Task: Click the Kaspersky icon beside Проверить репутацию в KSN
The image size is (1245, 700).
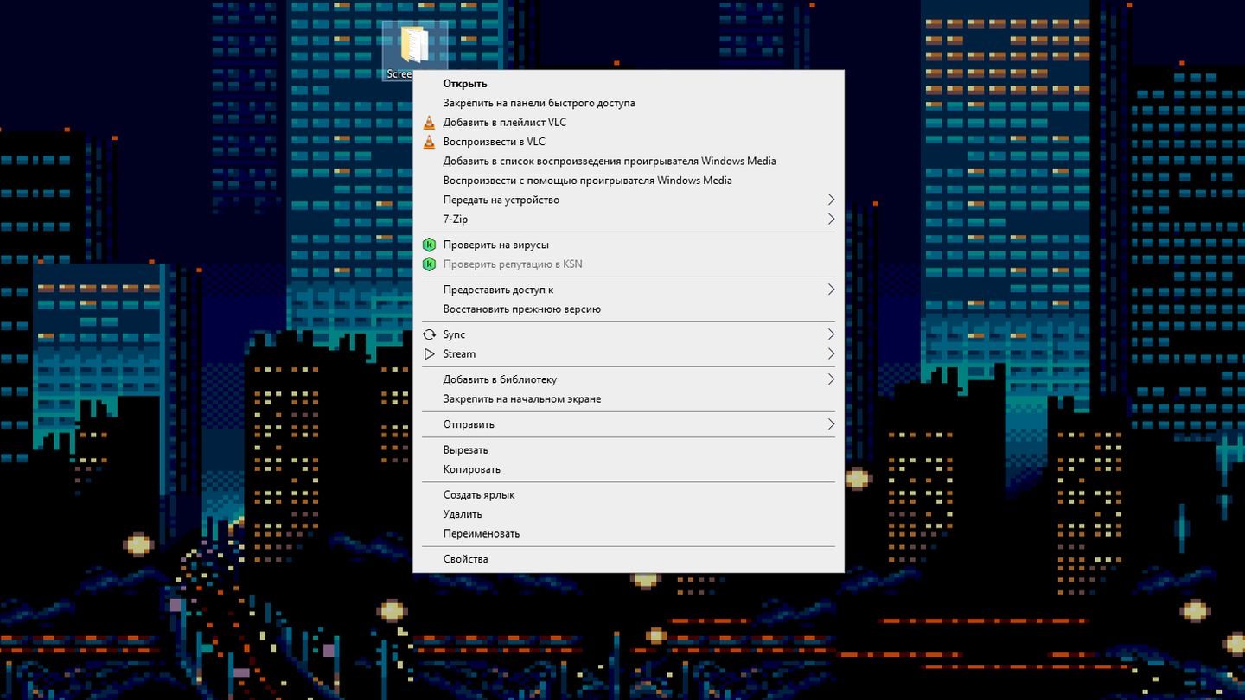Action: 429,264
